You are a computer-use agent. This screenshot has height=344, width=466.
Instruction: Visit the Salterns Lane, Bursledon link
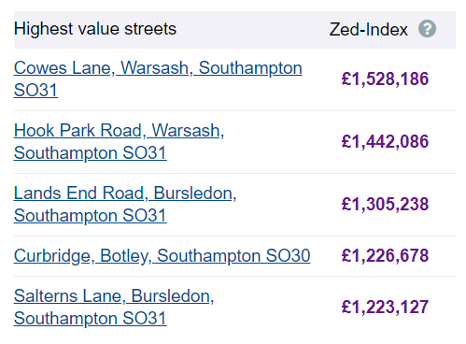pyautogui.click(x=114, y=307)
